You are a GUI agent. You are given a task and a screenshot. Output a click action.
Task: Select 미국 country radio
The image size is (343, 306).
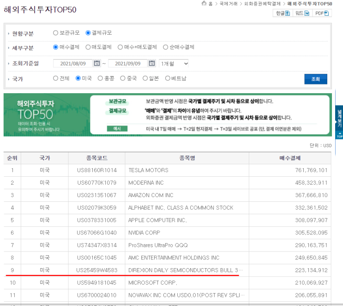coord(78,78)
